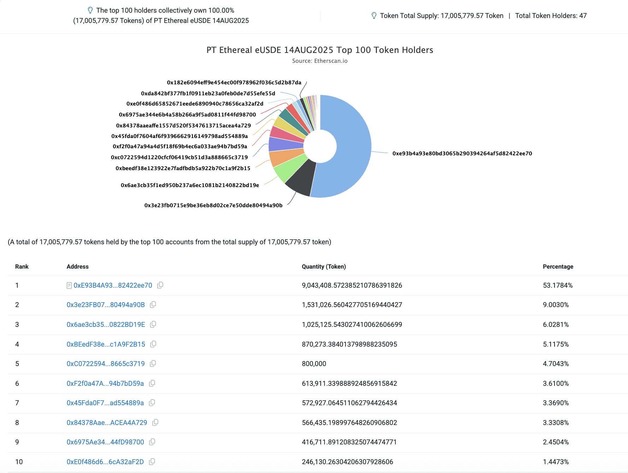Click copy icon next to 0xF2f0a47A...94b7bD59a
Image resolution: width=628 pixels, height=473 pixels.
point(152,383)
